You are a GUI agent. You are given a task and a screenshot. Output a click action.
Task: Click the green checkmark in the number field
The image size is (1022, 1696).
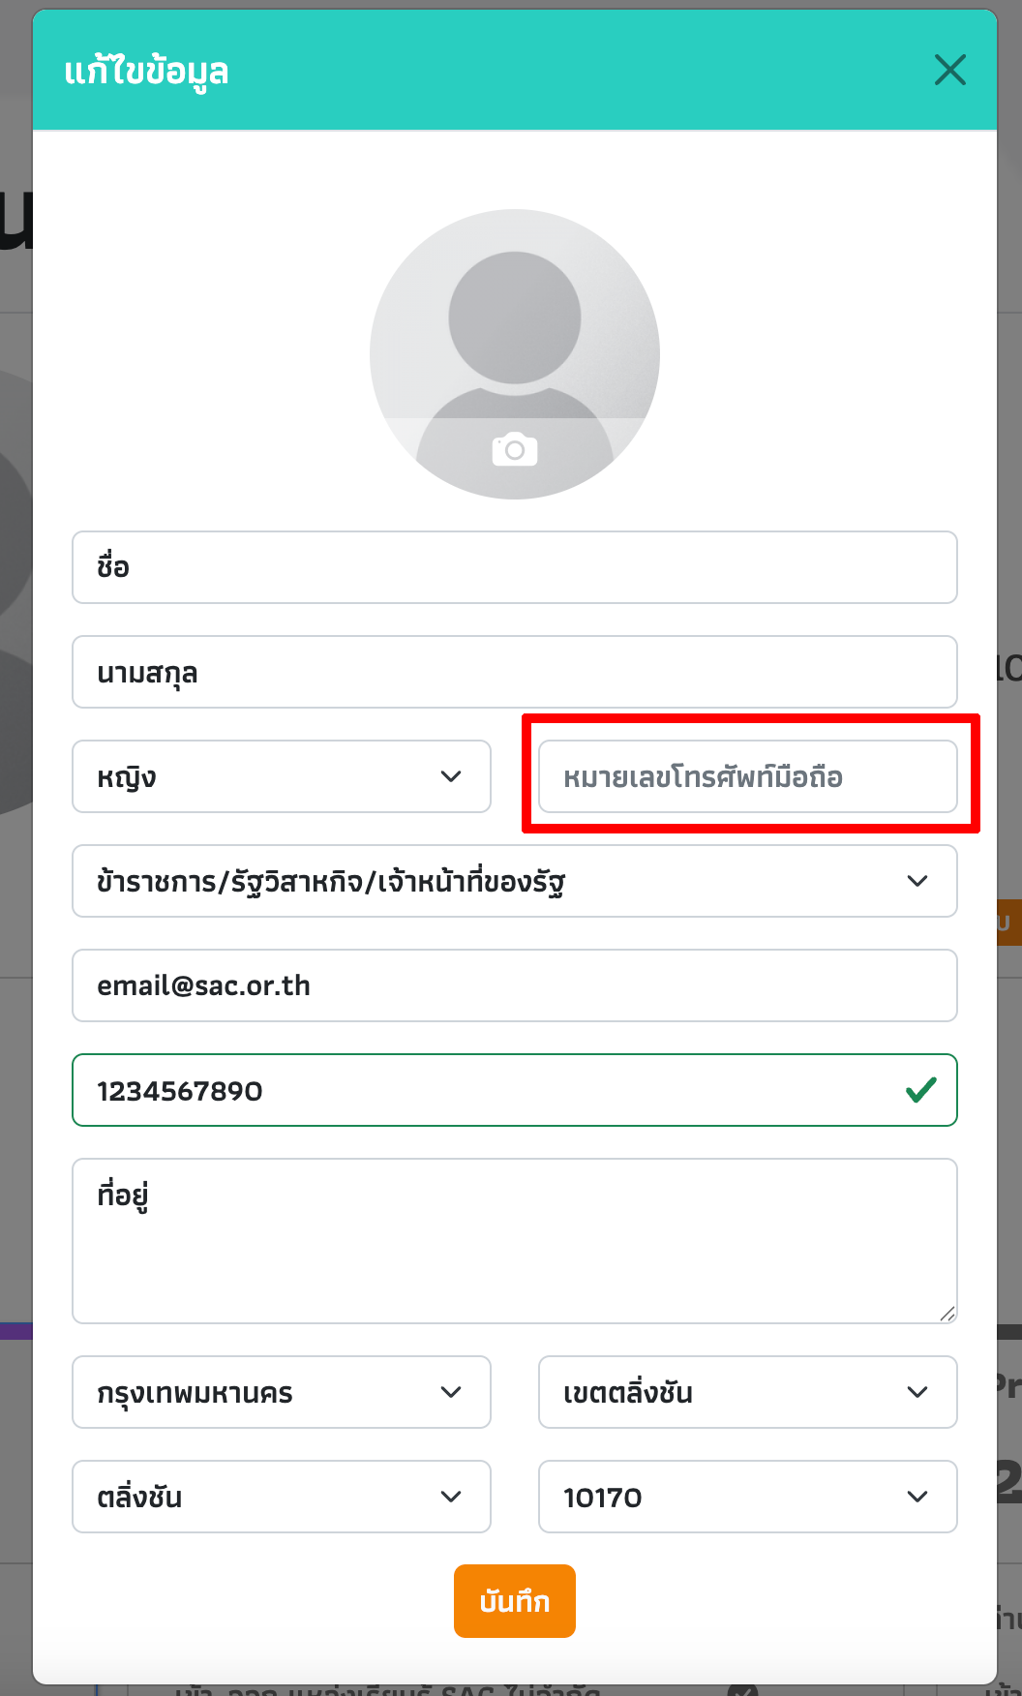click(x=921, y=1090)
